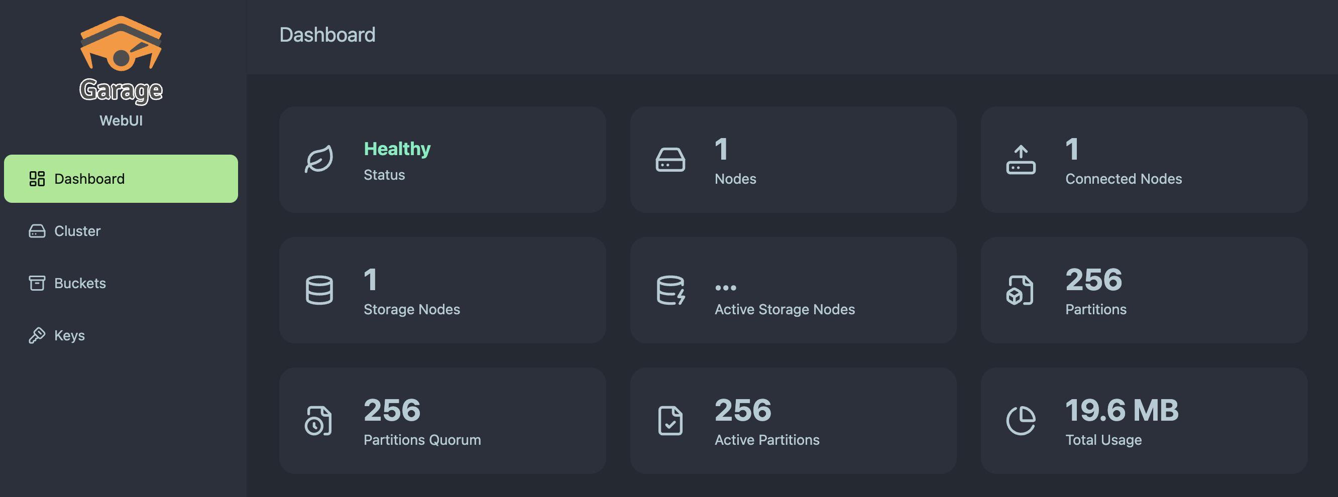Click the file box icon for Partitions
This screenshot has width=1338, height=497.
[x=1020, y=290]
